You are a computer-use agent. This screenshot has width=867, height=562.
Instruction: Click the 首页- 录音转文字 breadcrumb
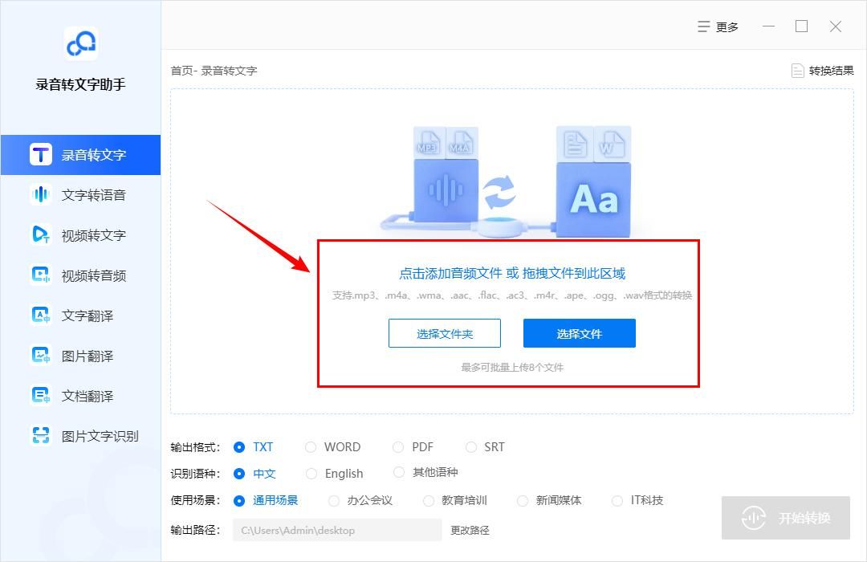tap(214, 71)
